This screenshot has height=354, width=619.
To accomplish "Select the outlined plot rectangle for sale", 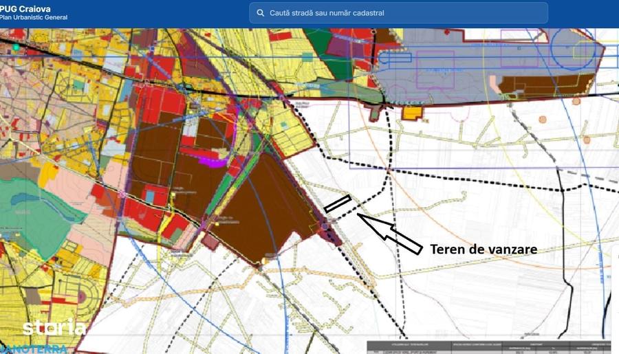I will tap(338, 203).
